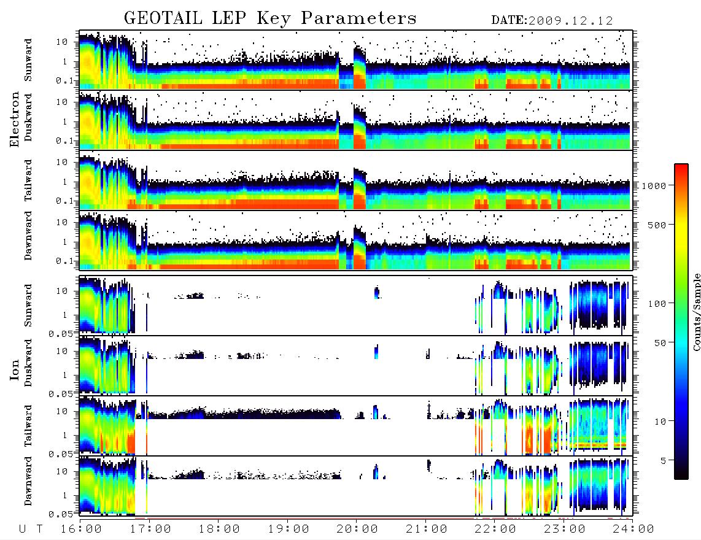
Task: Select the Electron 'Dawnward' panel label
Action: click(x=28, y=236)
